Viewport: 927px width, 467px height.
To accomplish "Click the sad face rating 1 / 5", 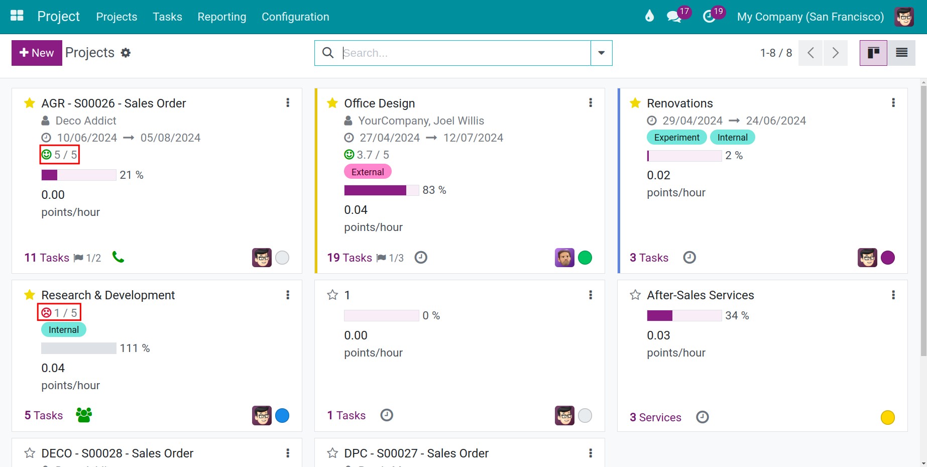I will [59, 313].
